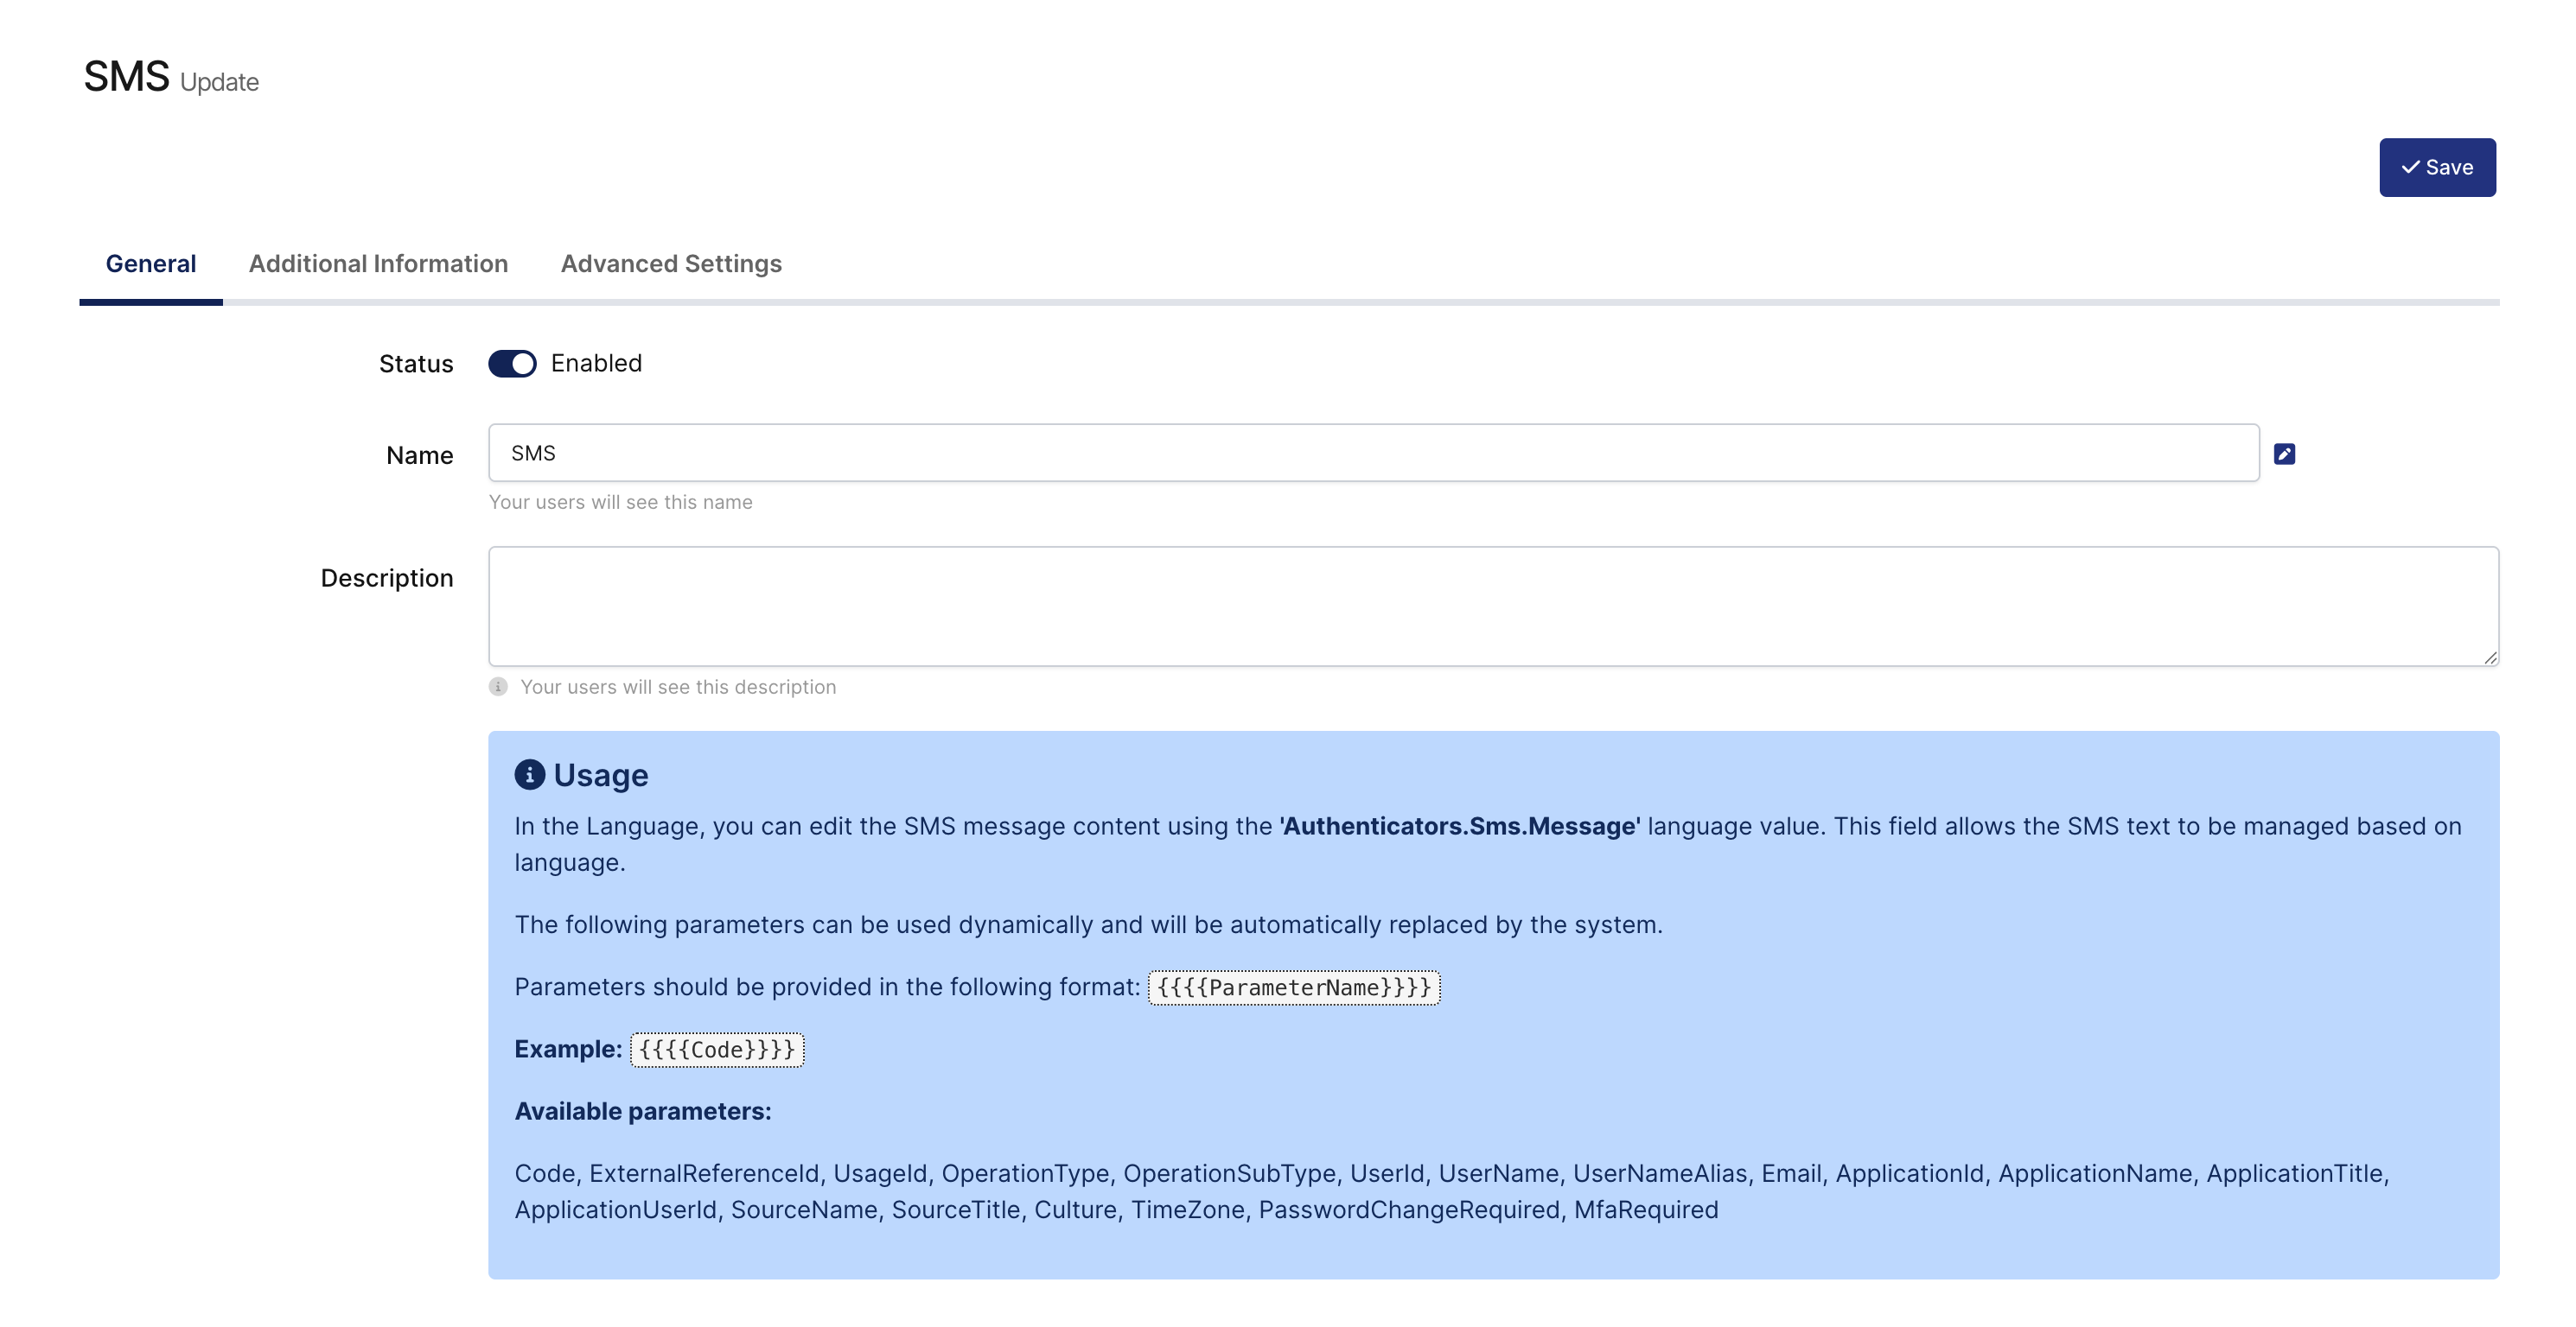Click the info icon beside the description hint
This screenshot has width=2576, height=1327.
pos(498,687)
